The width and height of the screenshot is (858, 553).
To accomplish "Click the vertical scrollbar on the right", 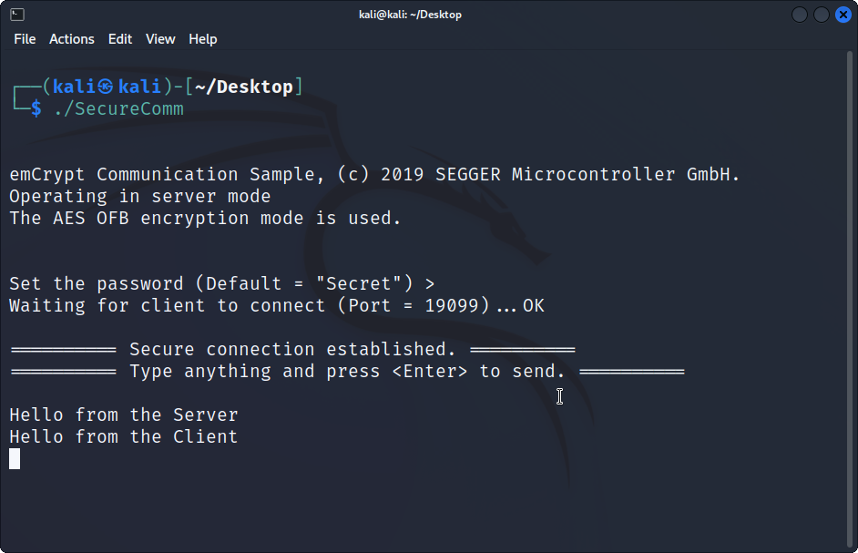I will [850, 300].
